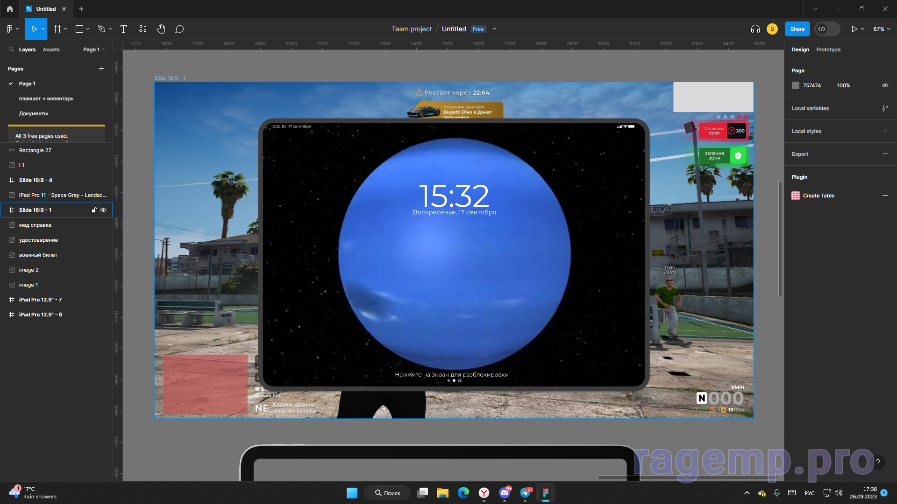Open Local variables settings icon
The height and width of the screenshot is (504, 897).
coord(885,108)
